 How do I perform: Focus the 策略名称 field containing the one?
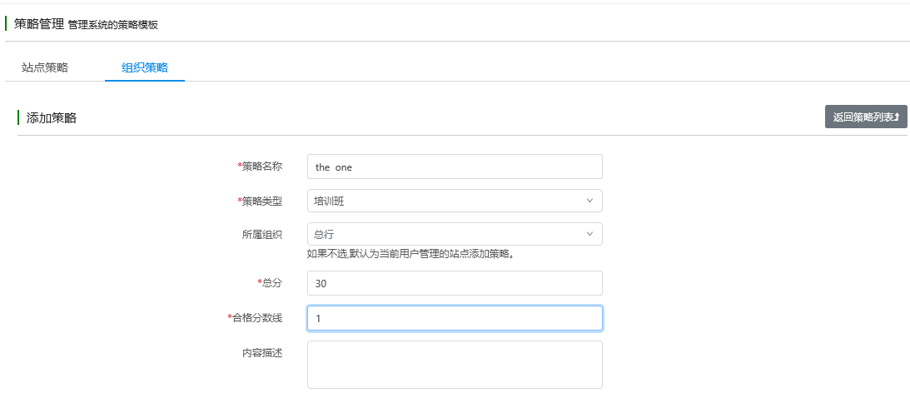[x=455, y=167]
